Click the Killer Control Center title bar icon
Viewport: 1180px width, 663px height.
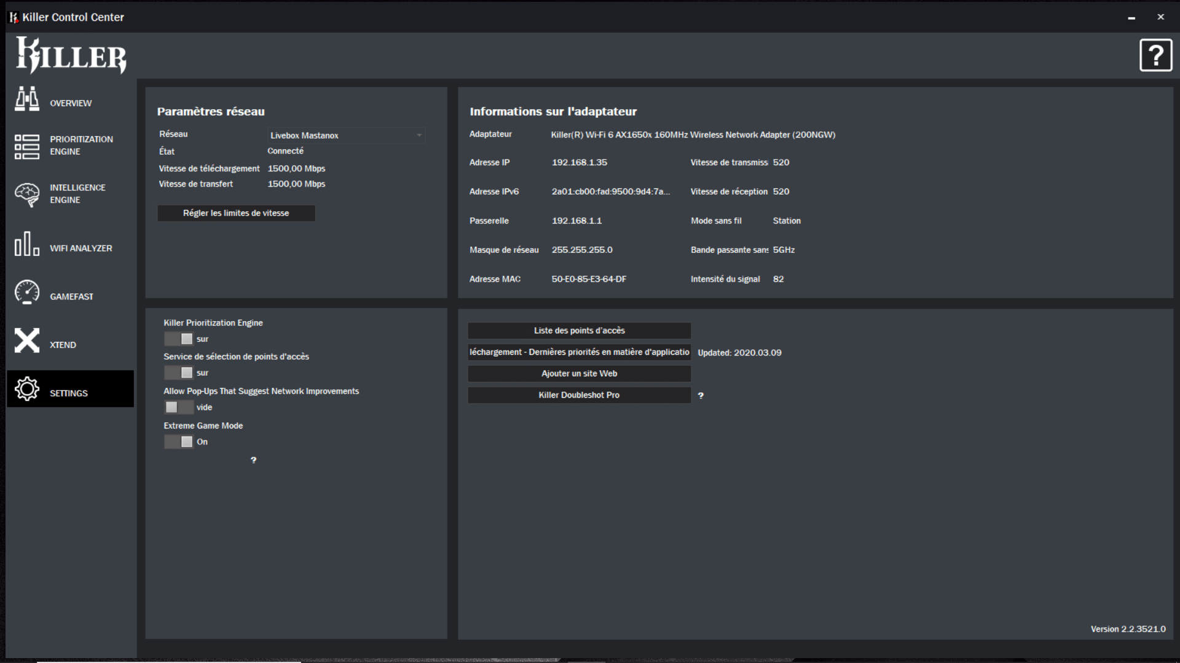(x=14, y=17)
